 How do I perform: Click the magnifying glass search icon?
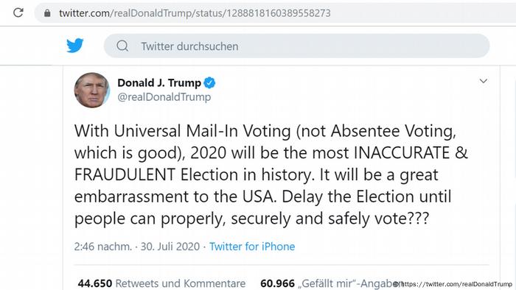tap(122, 46)
